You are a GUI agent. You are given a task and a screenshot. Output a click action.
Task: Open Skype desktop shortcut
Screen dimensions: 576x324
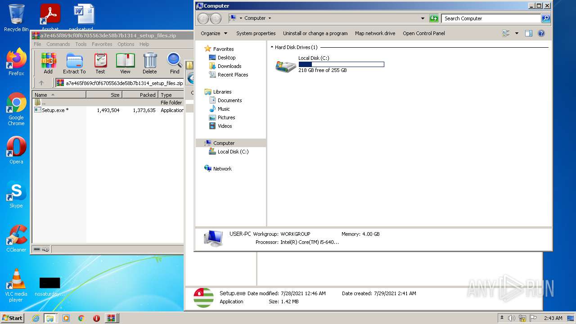pyautogui.click(x=16, y=194)
